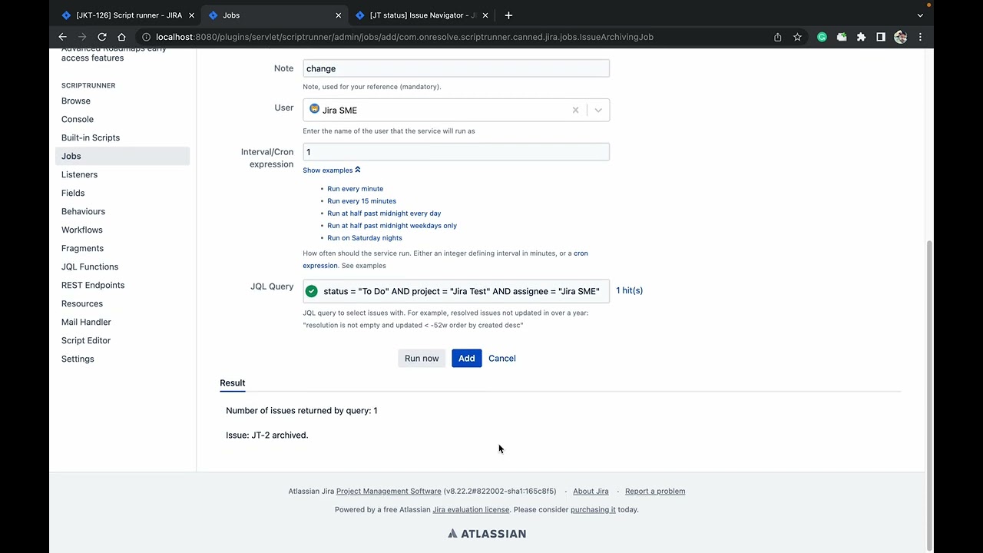Clear the Jira SME user selection
983x553 pixels.
(x=575, y=110)
